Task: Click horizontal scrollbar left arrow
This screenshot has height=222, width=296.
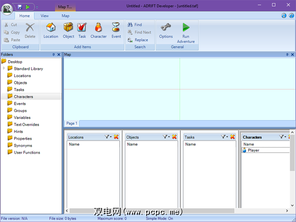Action: pyautogui.click(x=67, y=211)
